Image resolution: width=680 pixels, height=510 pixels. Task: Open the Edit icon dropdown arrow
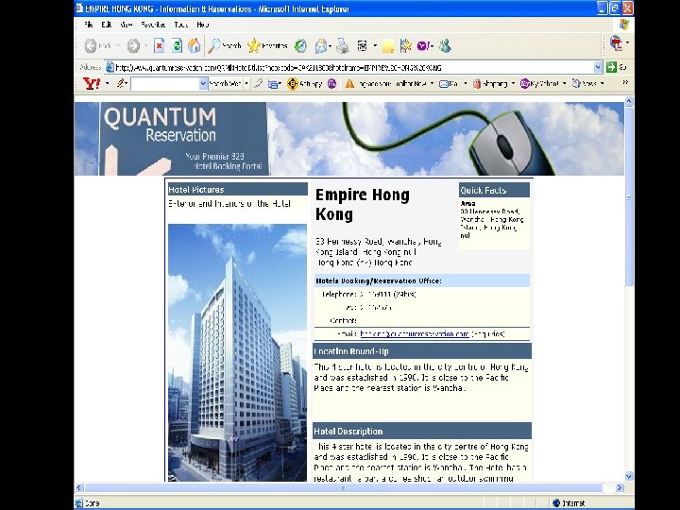[375, 45]
